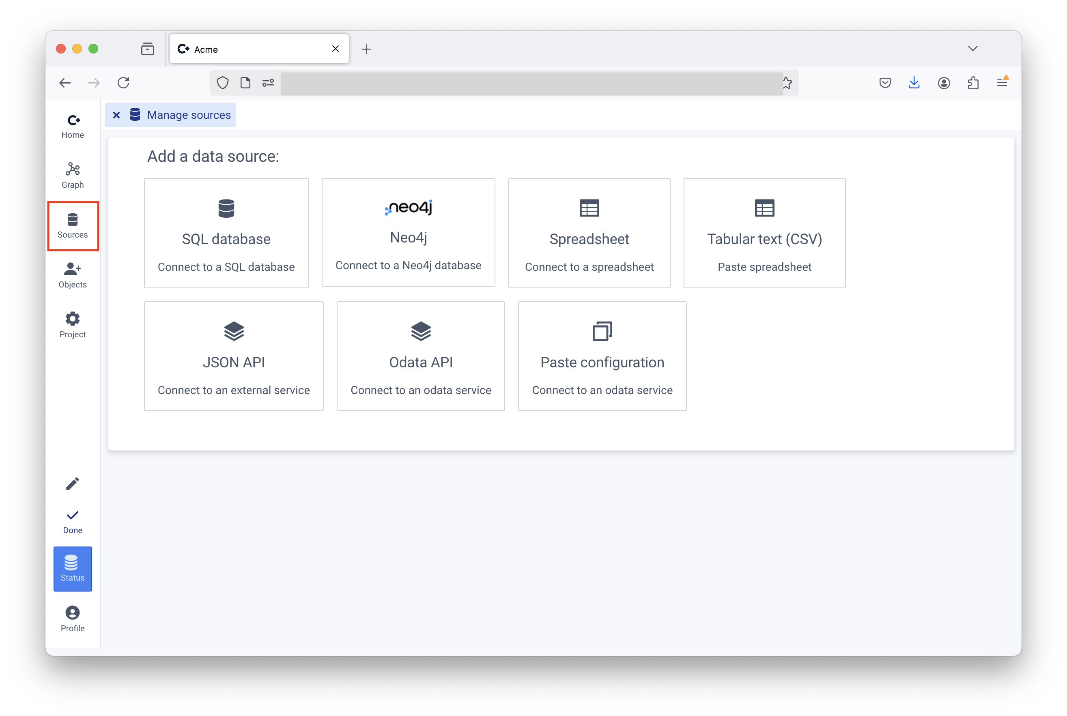
Task: Click X to close Manage sources tab
Action: (x=116, y=115)
